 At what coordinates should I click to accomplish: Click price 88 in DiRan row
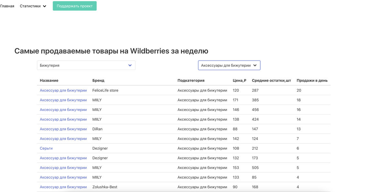tap(235, 129)
